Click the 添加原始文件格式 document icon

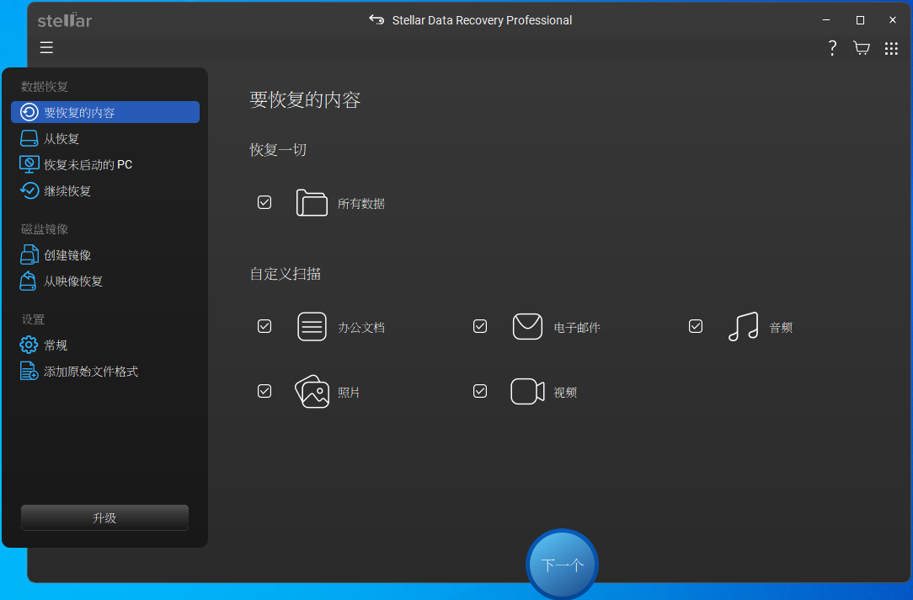(29, 371)
